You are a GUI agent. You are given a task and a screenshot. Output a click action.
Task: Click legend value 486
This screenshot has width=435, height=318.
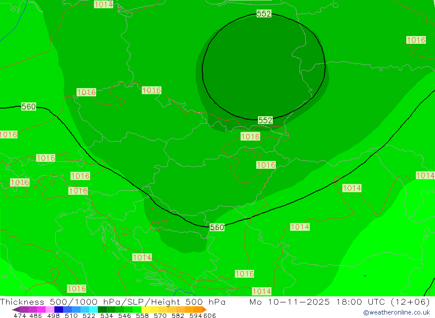coord(36,315)
